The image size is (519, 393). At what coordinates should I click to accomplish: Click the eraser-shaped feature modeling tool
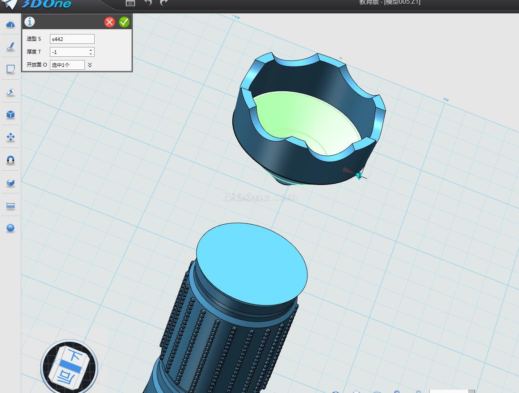tap(11, 92)
